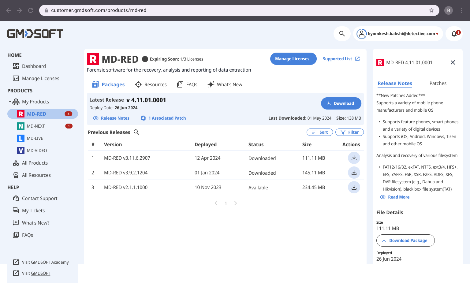This screenshot has height=283, width=470.
Task: Reload the page in the browser
Action: (31, 10)
